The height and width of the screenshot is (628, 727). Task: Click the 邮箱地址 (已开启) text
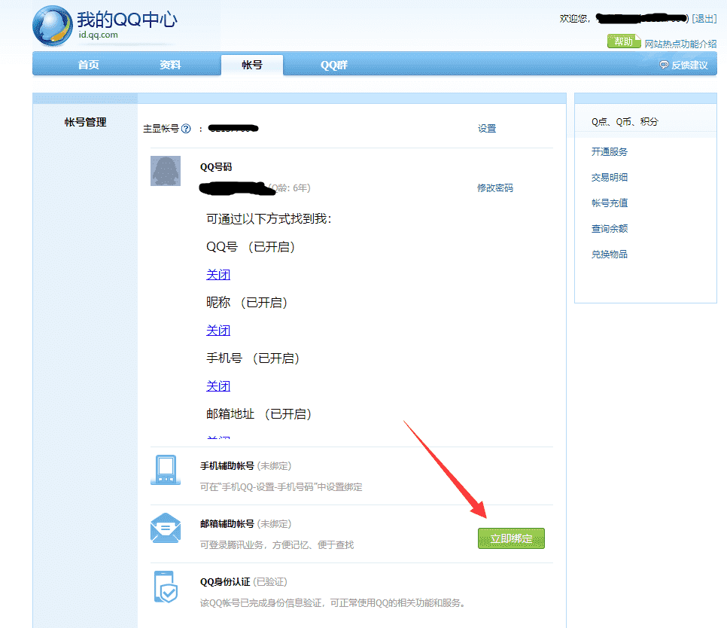259,413
